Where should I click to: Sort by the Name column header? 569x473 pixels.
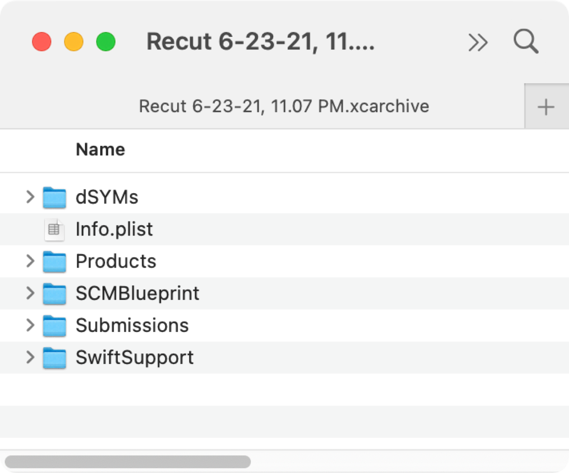click(100, 150)
